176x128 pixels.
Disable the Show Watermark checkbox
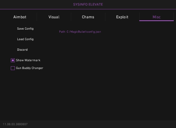tap(13, 60)
